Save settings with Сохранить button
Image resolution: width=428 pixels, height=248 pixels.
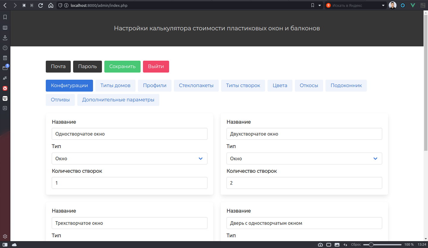point(122,67)
